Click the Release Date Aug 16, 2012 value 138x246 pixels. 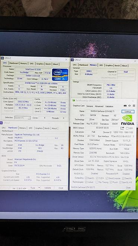point(92,124)
